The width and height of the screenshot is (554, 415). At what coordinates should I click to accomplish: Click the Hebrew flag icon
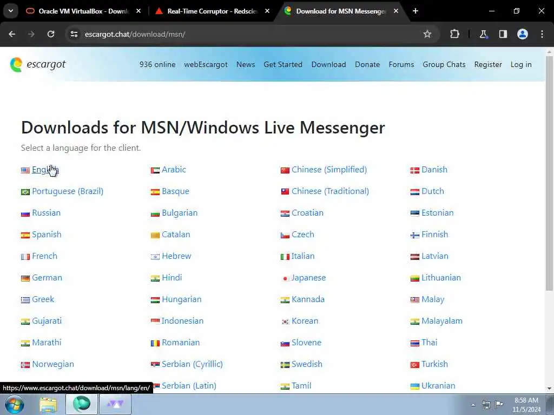(x=155, y=257)
